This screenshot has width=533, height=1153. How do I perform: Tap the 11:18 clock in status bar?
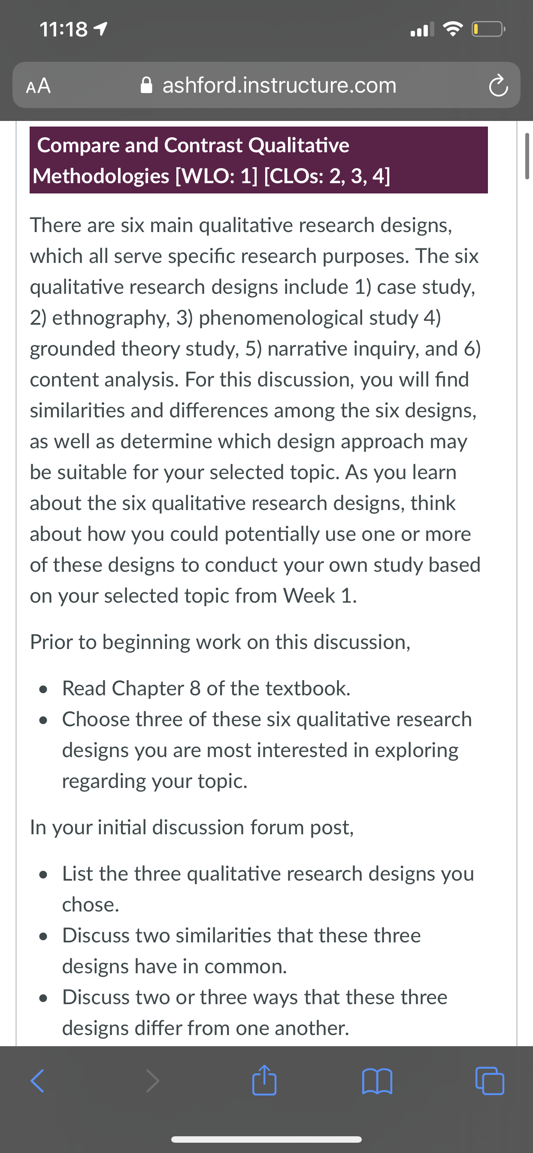64,30
